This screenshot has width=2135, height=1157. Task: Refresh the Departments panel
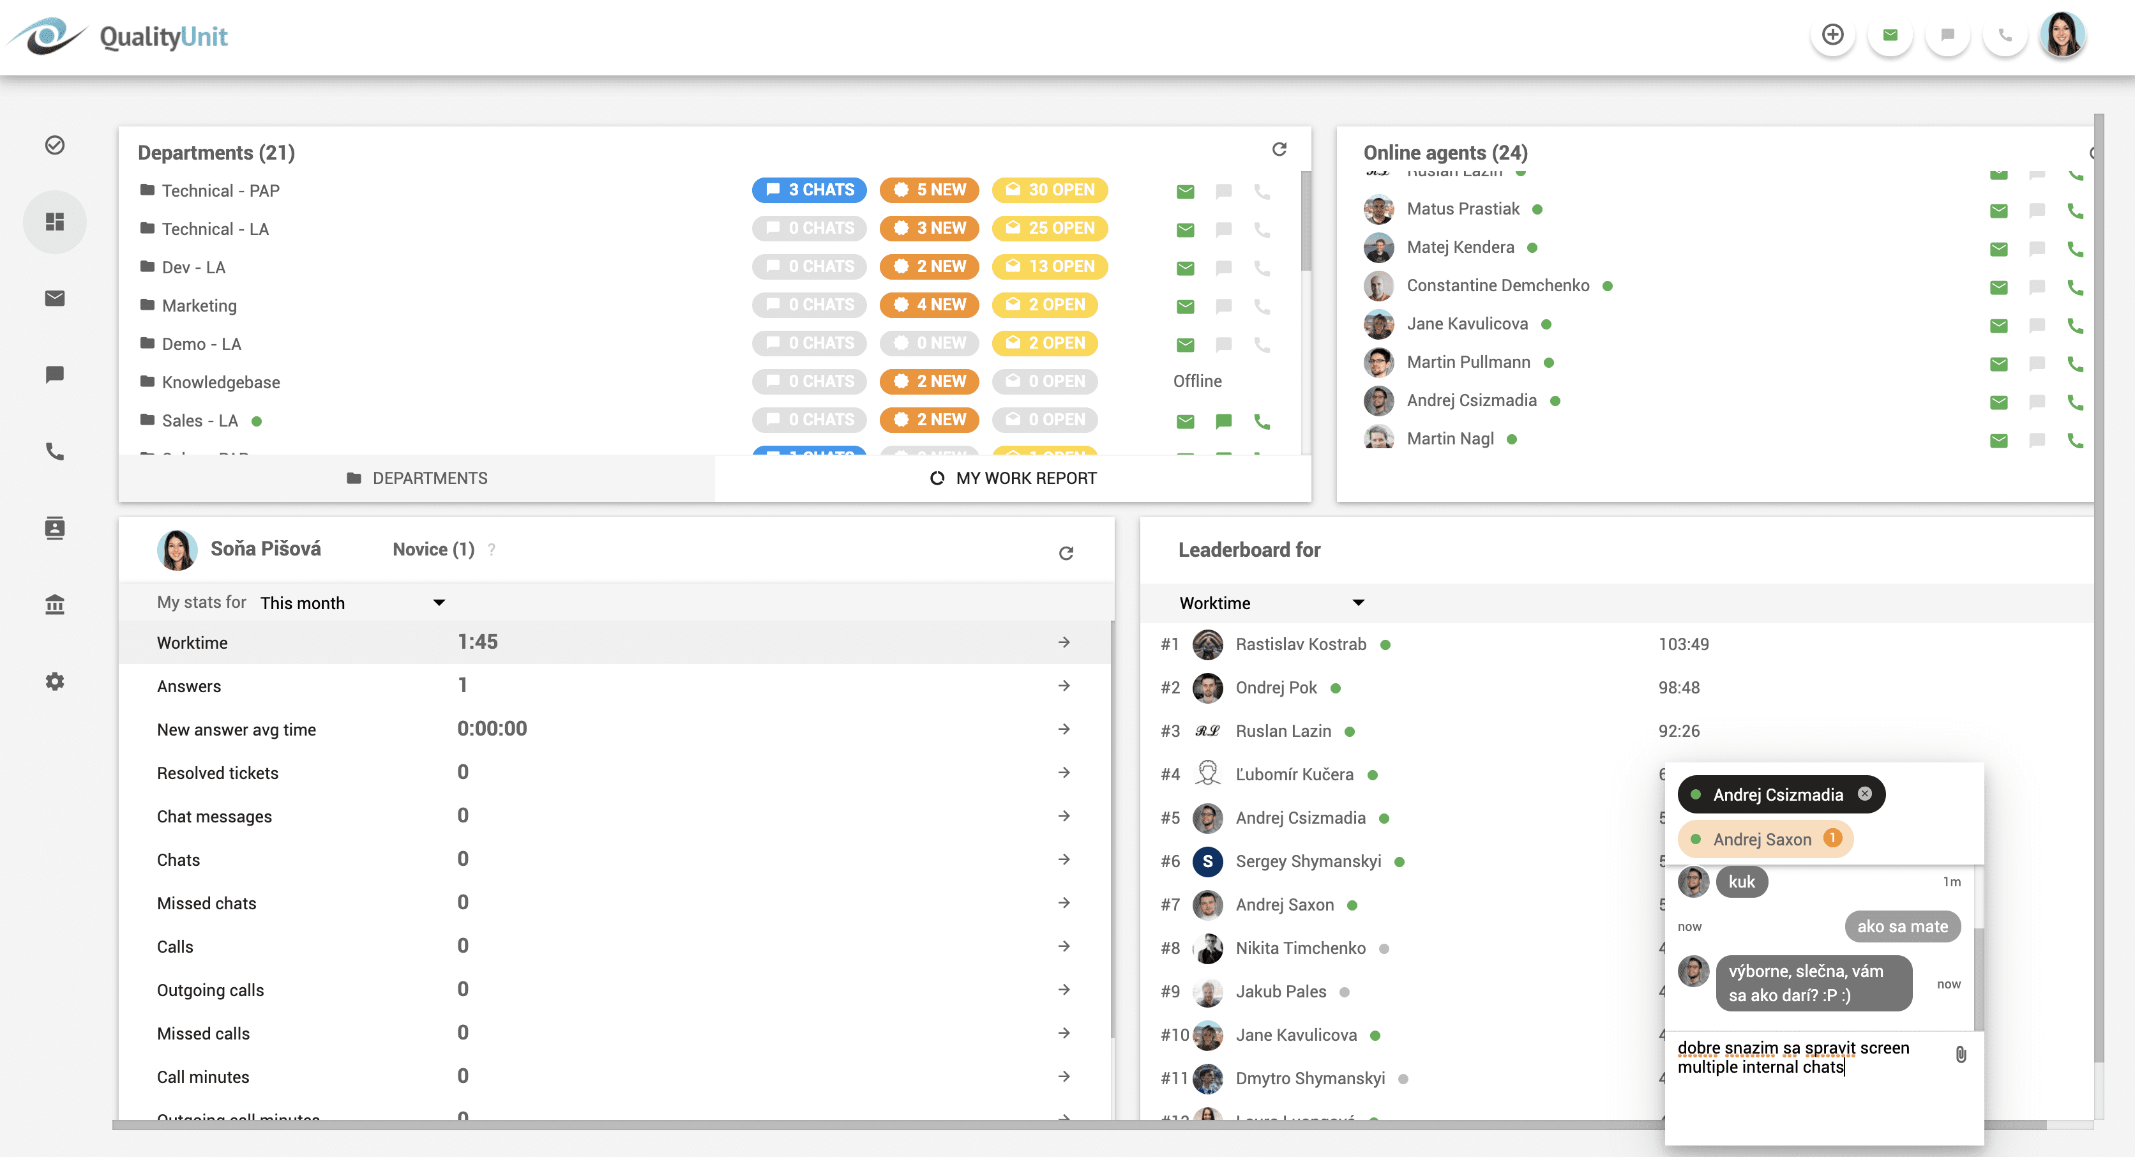(1279, 149)
